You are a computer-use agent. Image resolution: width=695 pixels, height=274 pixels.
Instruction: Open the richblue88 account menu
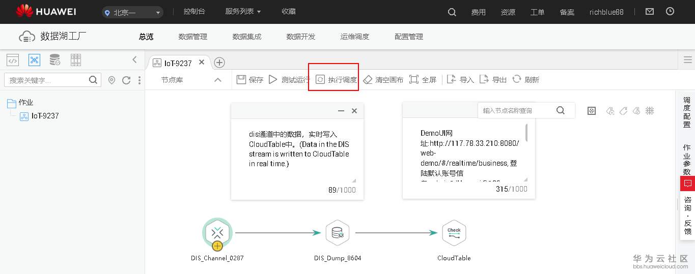tap(606, 12)
